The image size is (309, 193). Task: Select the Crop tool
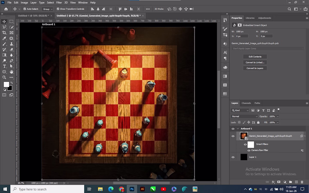pos(4,33)
